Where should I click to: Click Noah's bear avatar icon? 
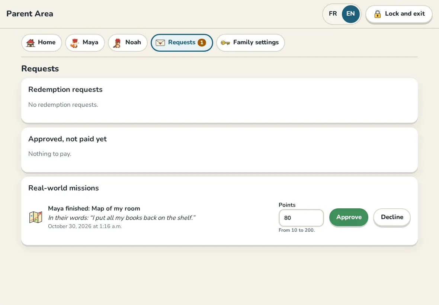pyautogui.click(x=117, y=43)
